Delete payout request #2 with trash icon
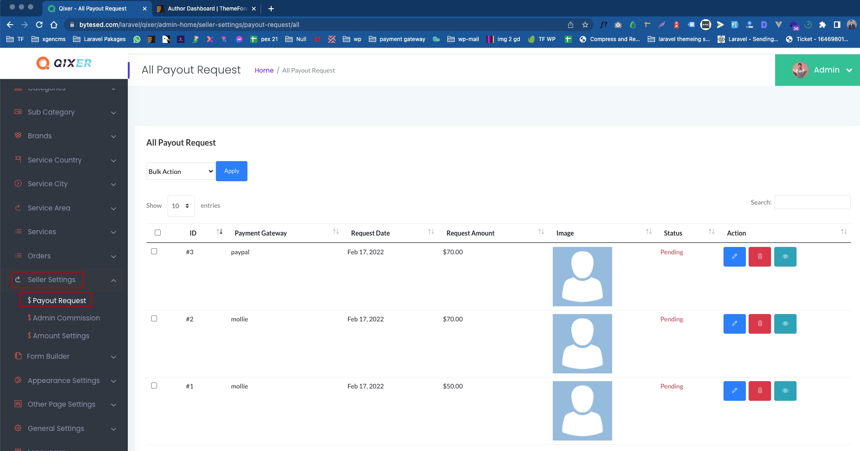860x451 pixels. (760, 324)
